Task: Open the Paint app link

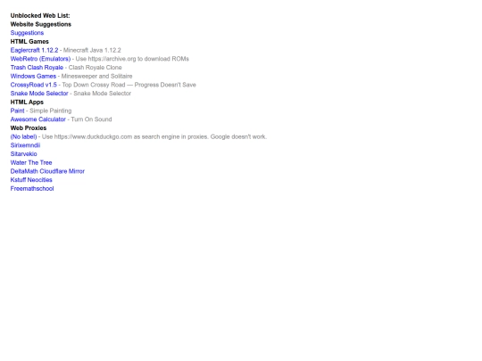Action: coord(17,111)
